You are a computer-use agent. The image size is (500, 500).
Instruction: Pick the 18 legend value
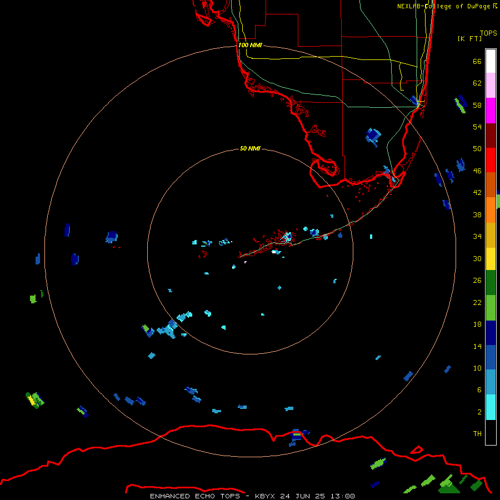[477, 324]
